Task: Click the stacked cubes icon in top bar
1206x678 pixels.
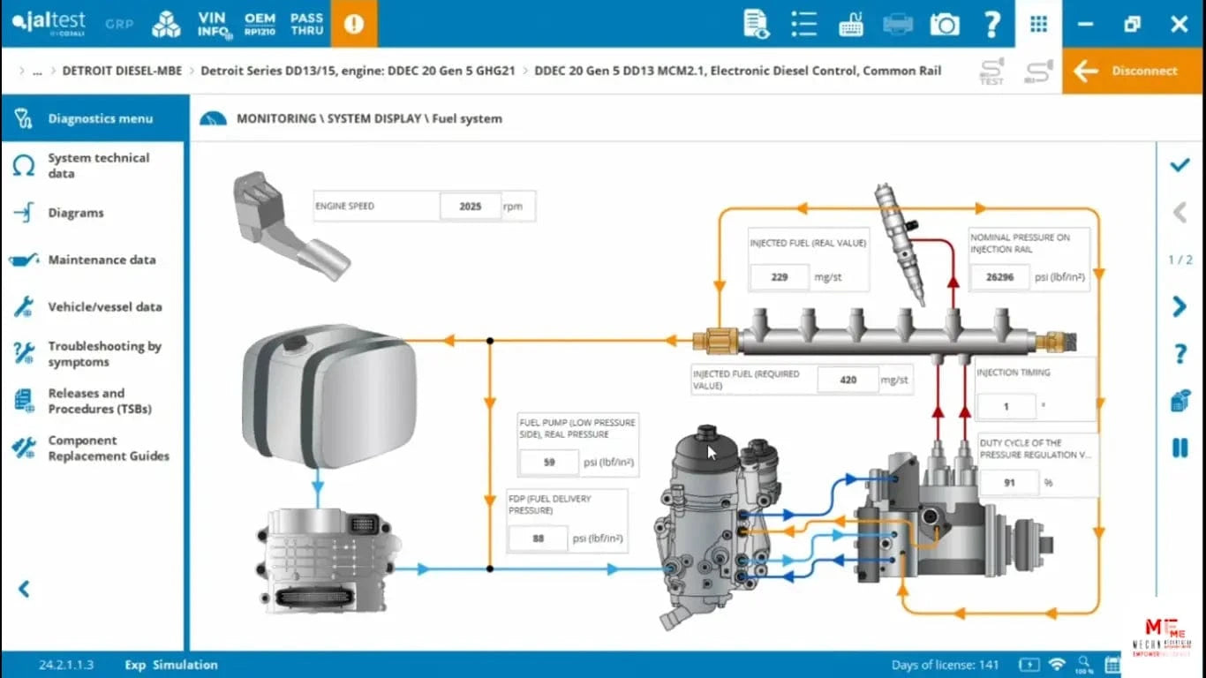Action: [x=166, y=24]
